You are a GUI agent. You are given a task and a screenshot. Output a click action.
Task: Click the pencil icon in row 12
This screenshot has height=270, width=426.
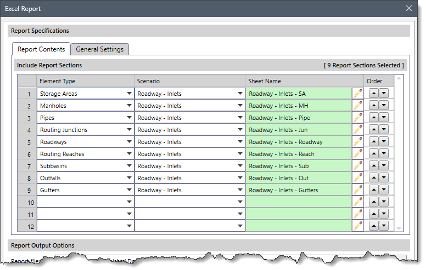(x=358, y=226)
